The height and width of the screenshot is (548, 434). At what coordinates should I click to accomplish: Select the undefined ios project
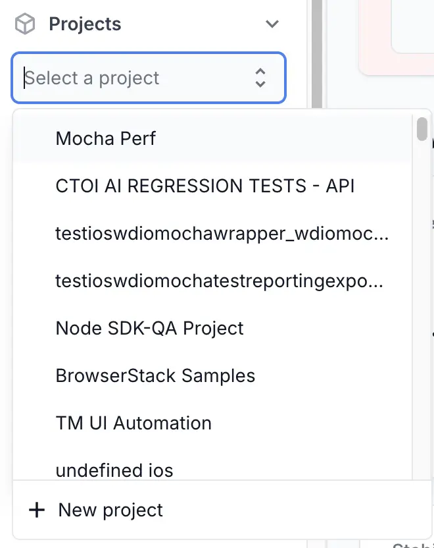114,469
